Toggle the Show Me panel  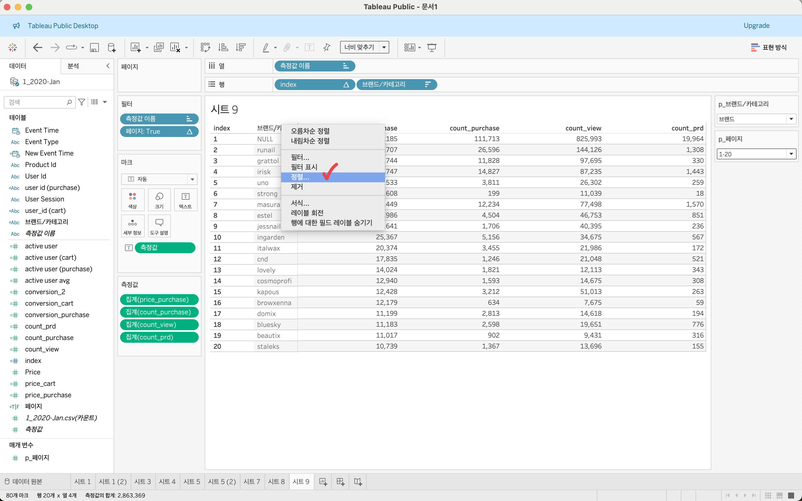click(x=768, y=47)
